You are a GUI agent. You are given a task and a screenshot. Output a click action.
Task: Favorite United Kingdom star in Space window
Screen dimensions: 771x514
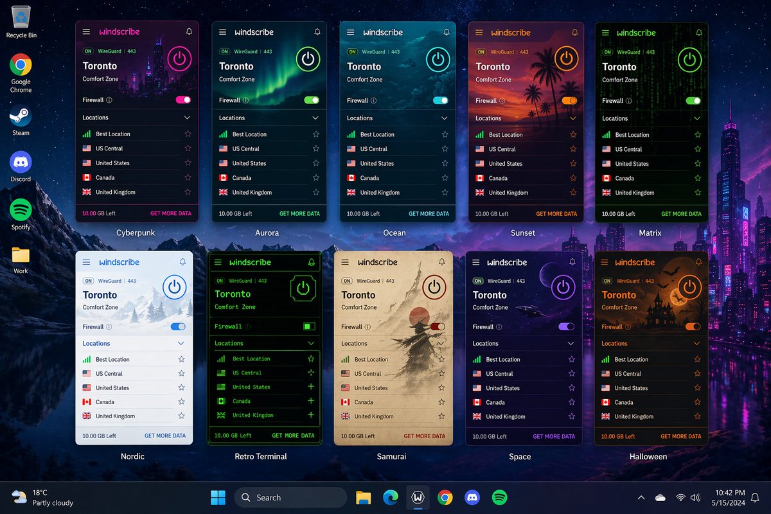point(571,416)
